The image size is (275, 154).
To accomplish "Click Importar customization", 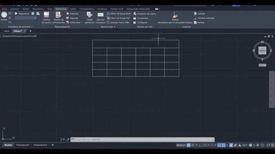I will [72, 14].
